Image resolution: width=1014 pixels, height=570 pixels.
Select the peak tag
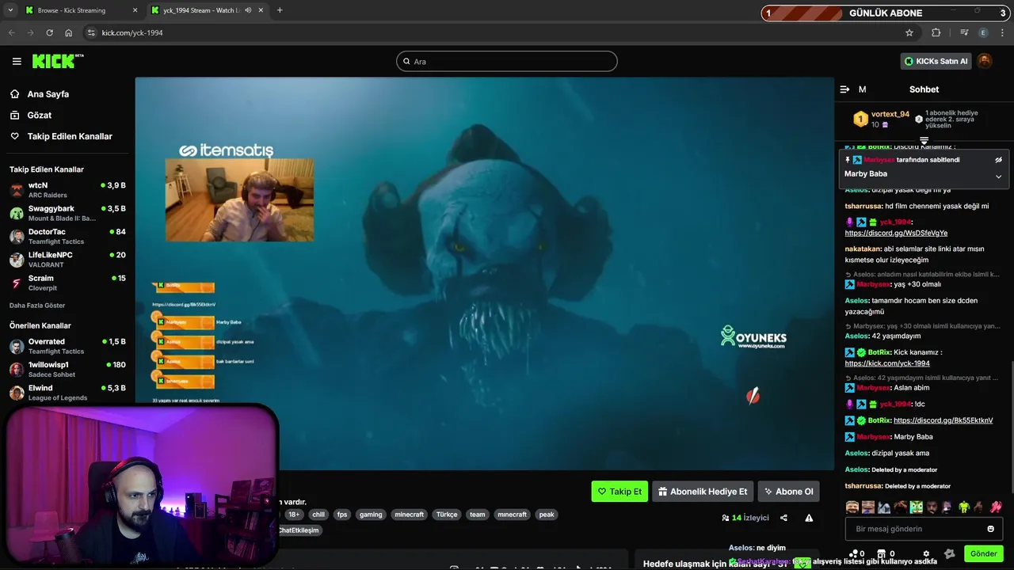[547, 515]
